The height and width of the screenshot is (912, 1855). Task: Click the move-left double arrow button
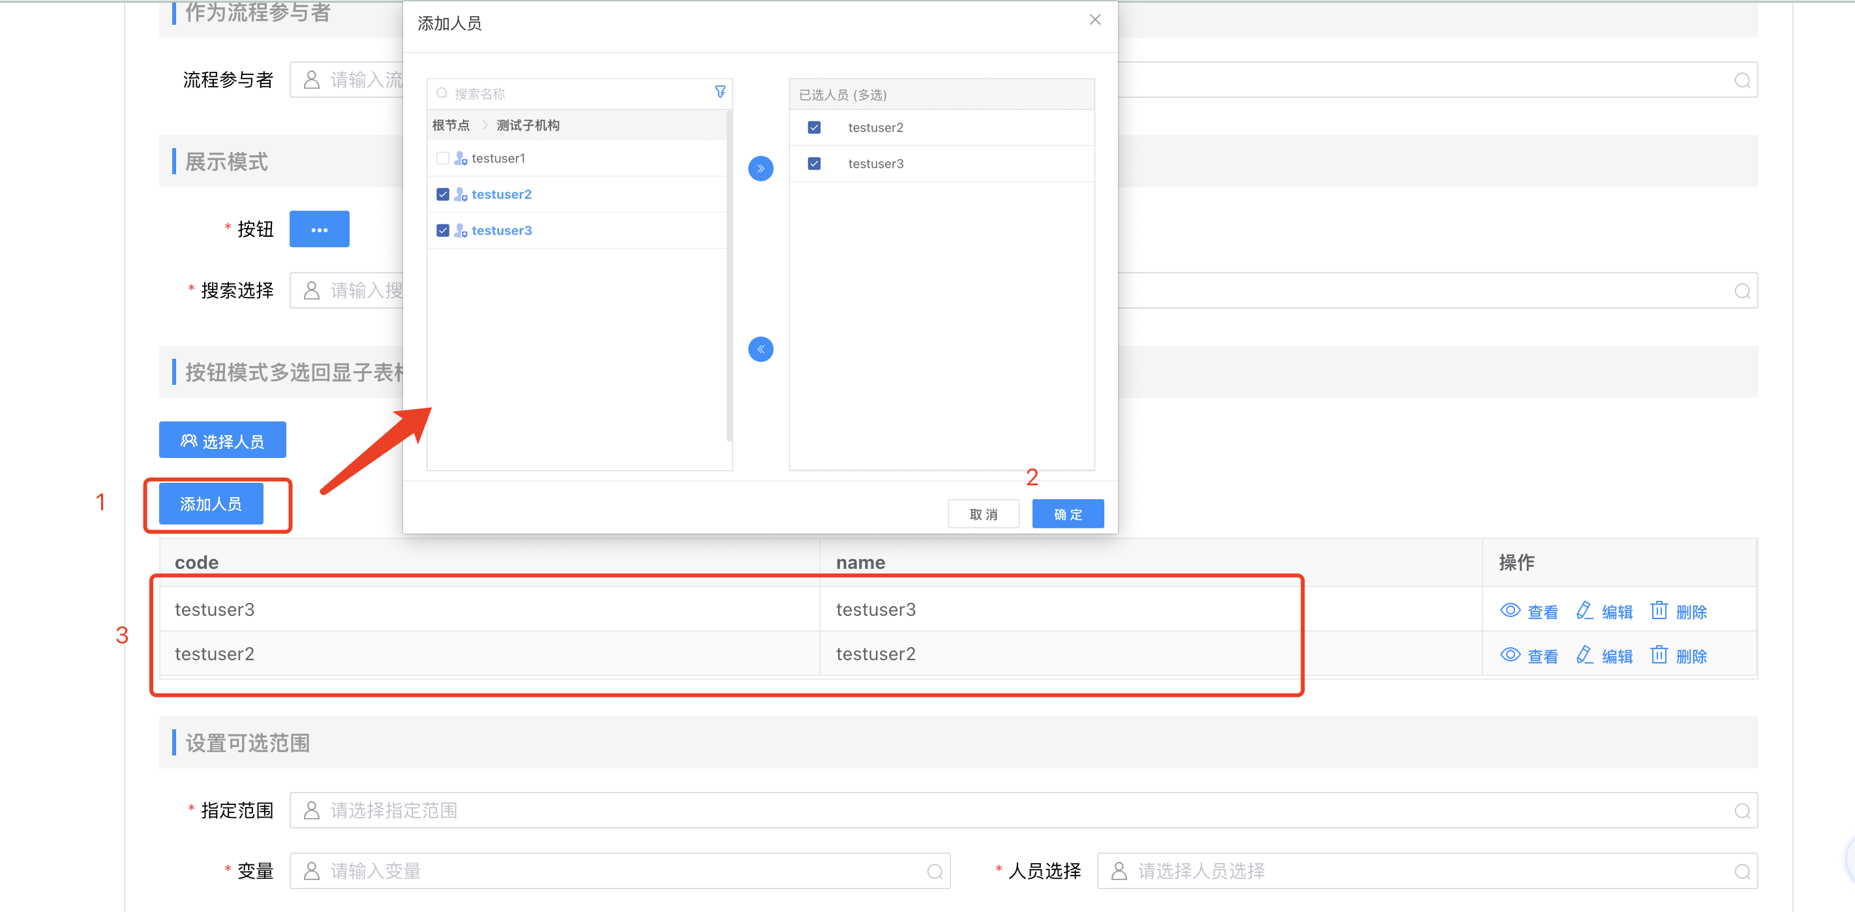tap(761, 350)
